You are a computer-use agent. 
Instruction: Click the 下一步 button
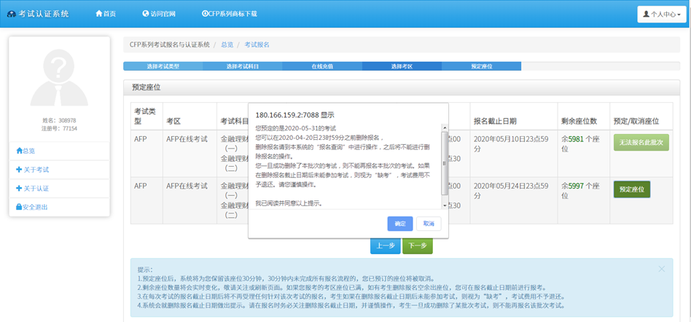[x=418, y=246]
